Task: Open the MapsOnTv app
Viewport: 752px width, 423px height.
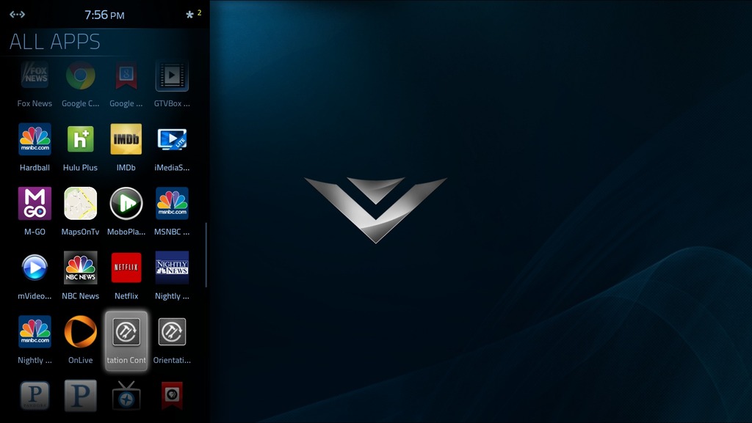Action: 81,203
